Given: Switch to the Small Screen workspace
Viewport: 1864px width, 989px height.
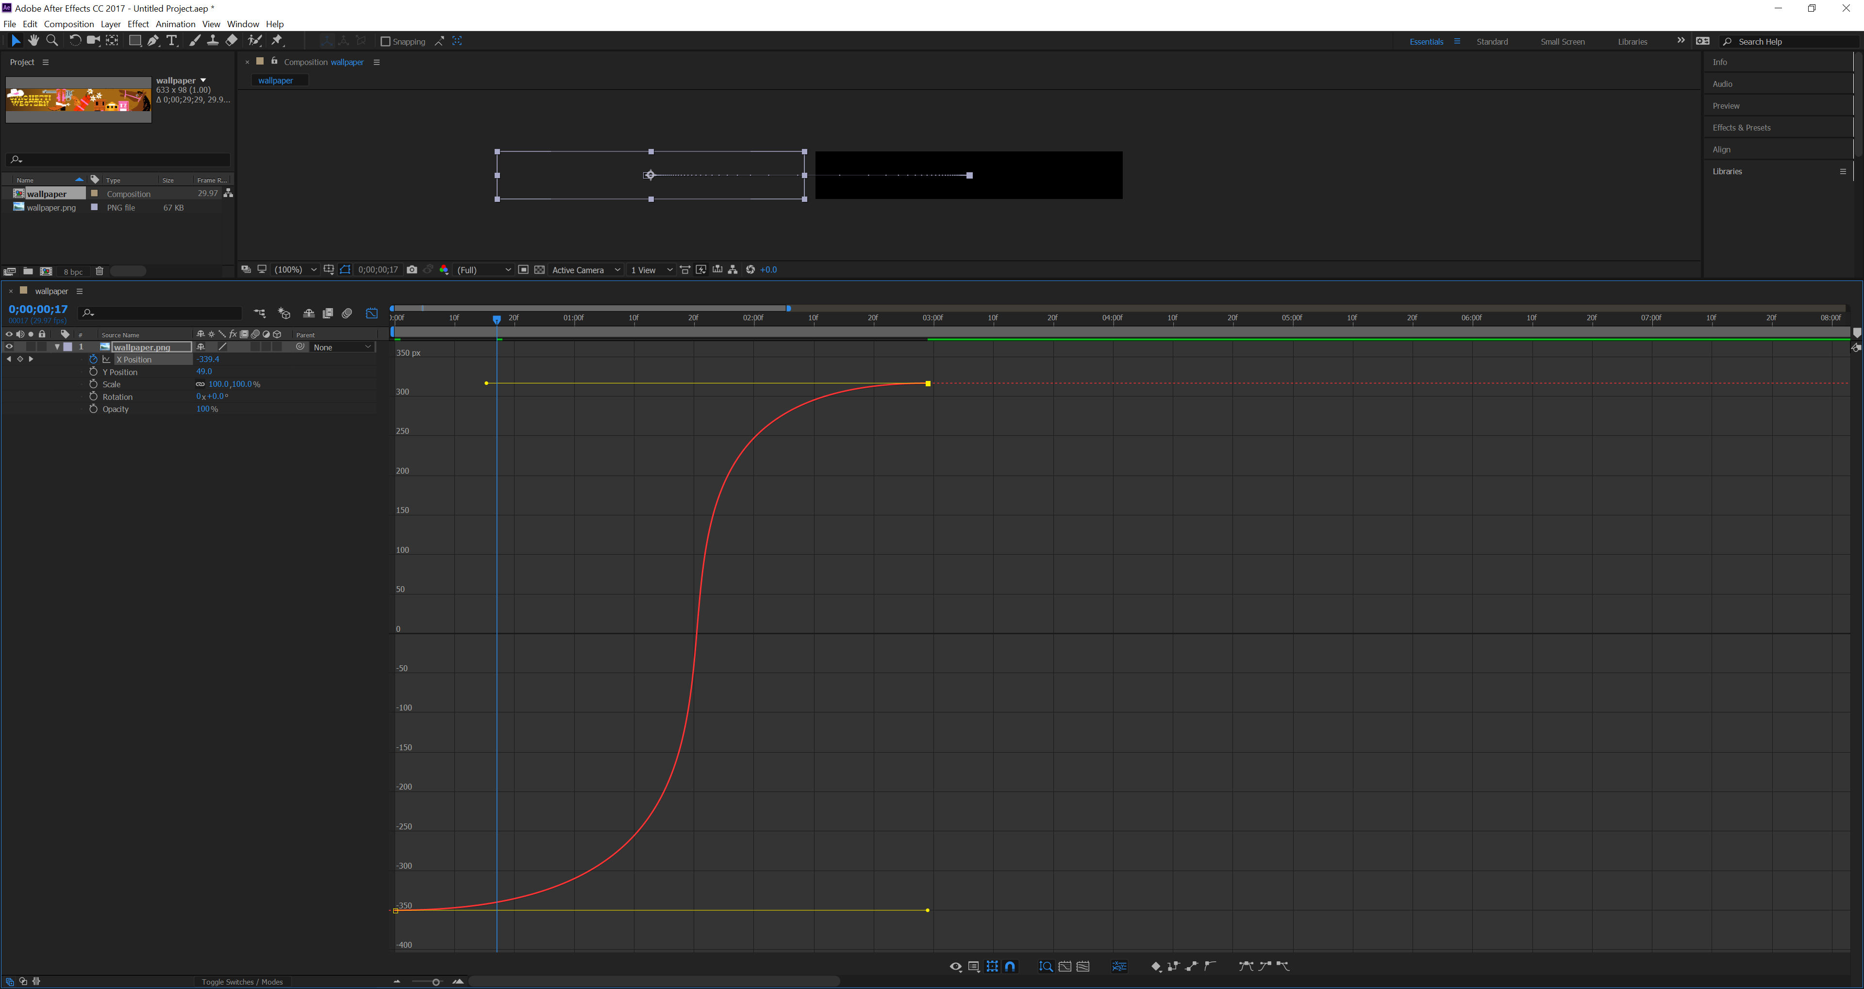Looking at the screenshot, I should [1562, 41].
